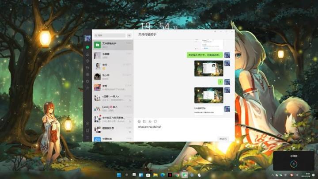Click the send file folder icon

point(144,122)
